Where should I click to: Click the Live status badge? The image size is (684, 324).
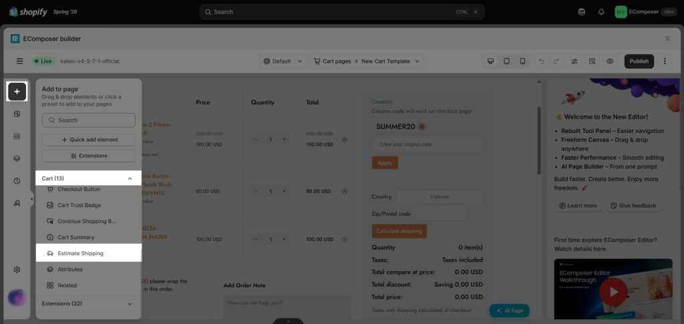(x=43, y=61)
